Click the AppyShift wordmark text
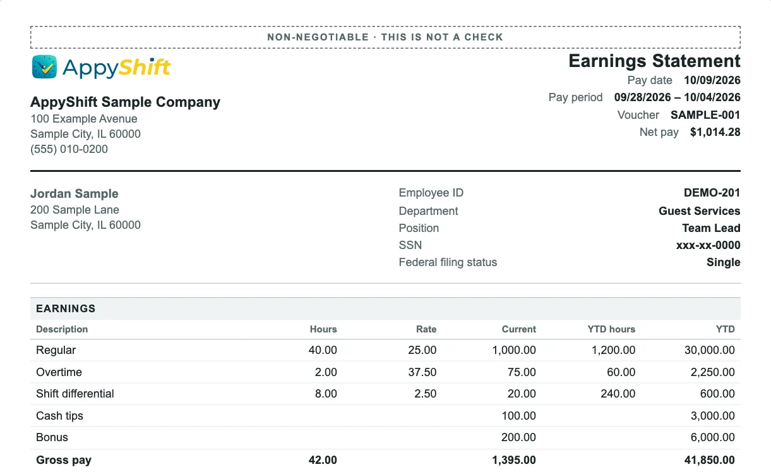Image resolution: width=771 pixels, height=474 pixels. click(x=117, y=68)
